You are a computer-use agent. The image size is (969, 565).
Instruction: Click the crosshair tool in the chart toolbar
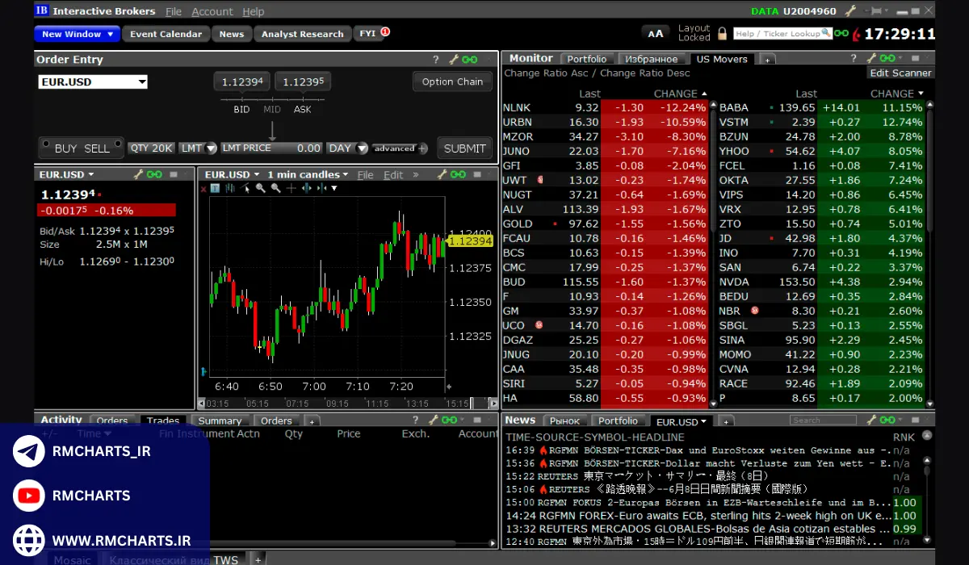[x=290, y=187]
